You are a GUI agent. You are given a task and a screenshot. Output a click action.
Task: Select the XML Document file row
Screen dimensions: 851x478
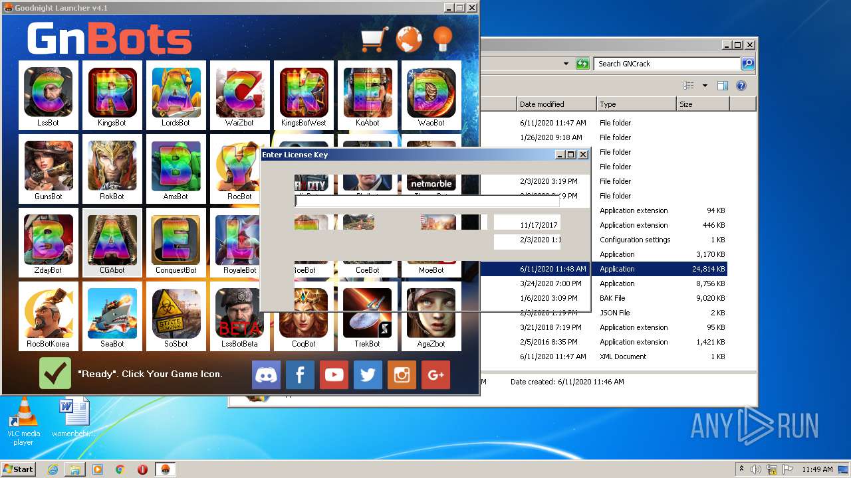[x=602, y=357]
